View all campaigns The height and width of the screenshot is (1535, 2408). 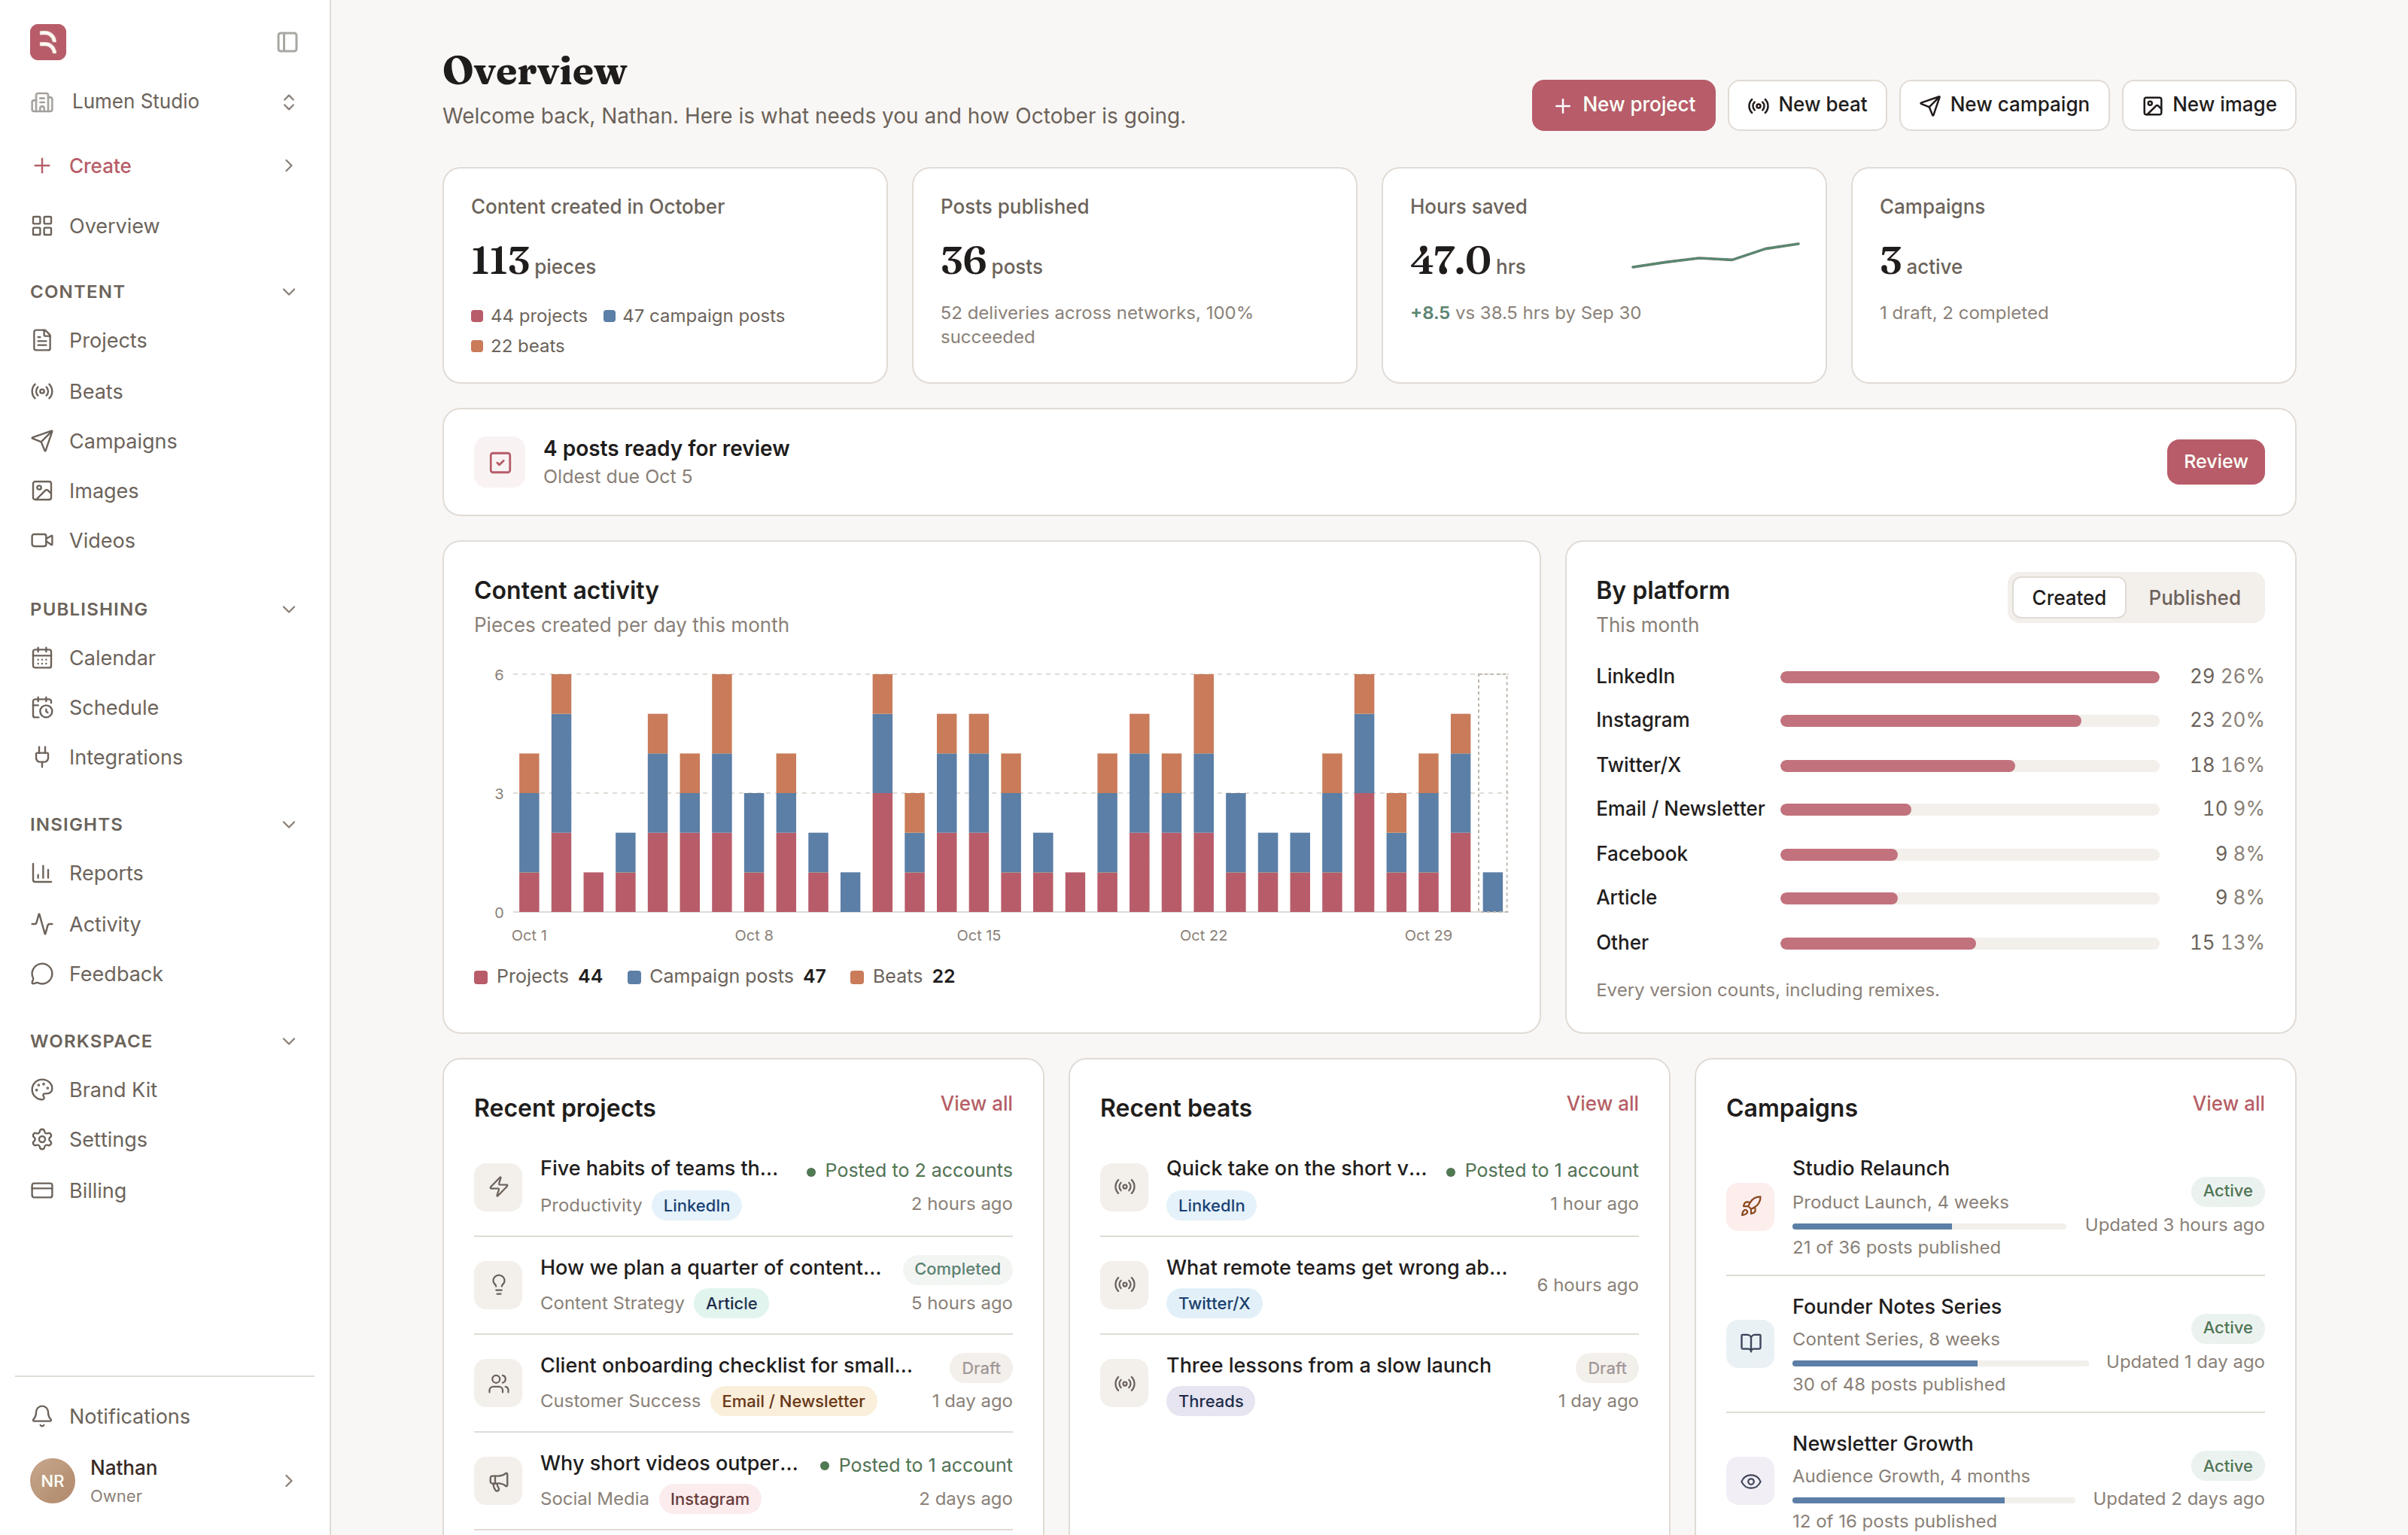[x=2228, y=1103]
